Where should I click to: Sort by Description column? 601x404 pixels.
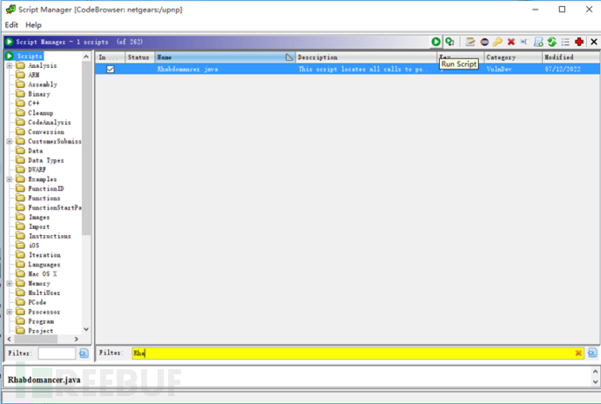[366, 57]
